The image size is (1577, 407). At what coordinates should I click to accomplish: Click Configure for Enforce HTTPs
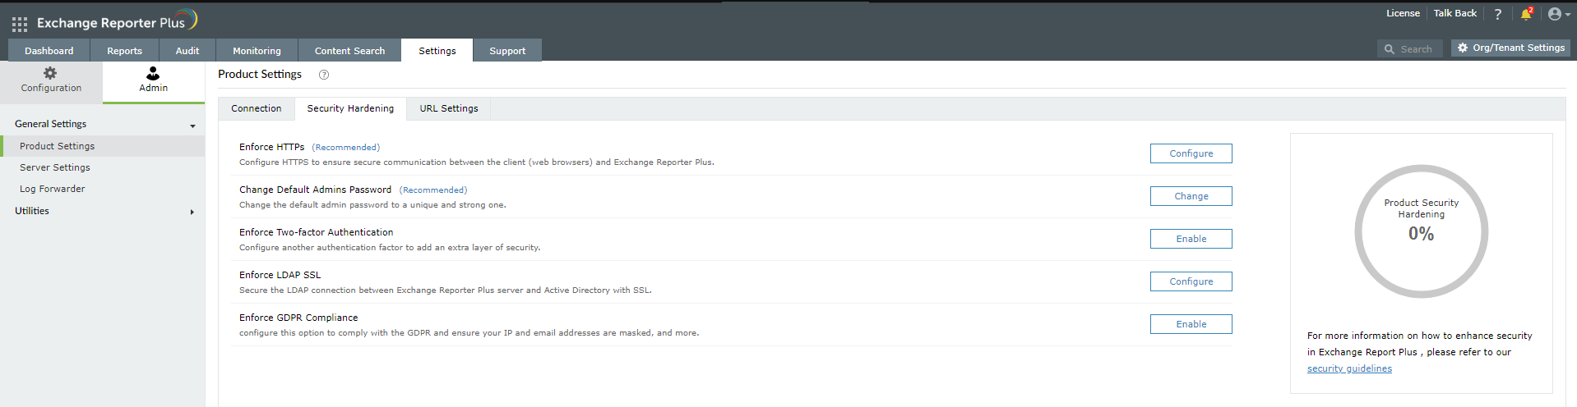tap(1191, 153)
